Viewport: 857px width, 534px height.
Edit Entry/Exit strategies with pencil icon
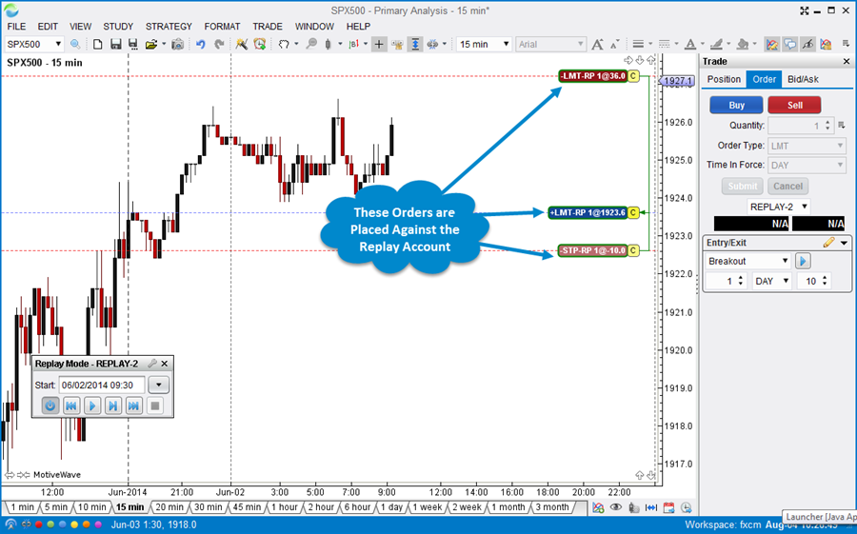click(828, 242)
